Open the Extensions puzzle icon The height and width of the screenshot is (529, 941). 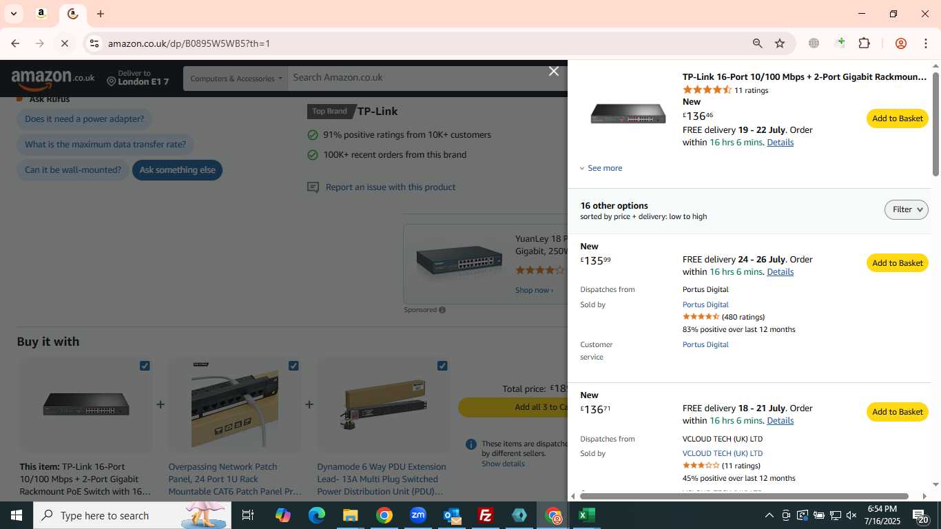(864, 43)
